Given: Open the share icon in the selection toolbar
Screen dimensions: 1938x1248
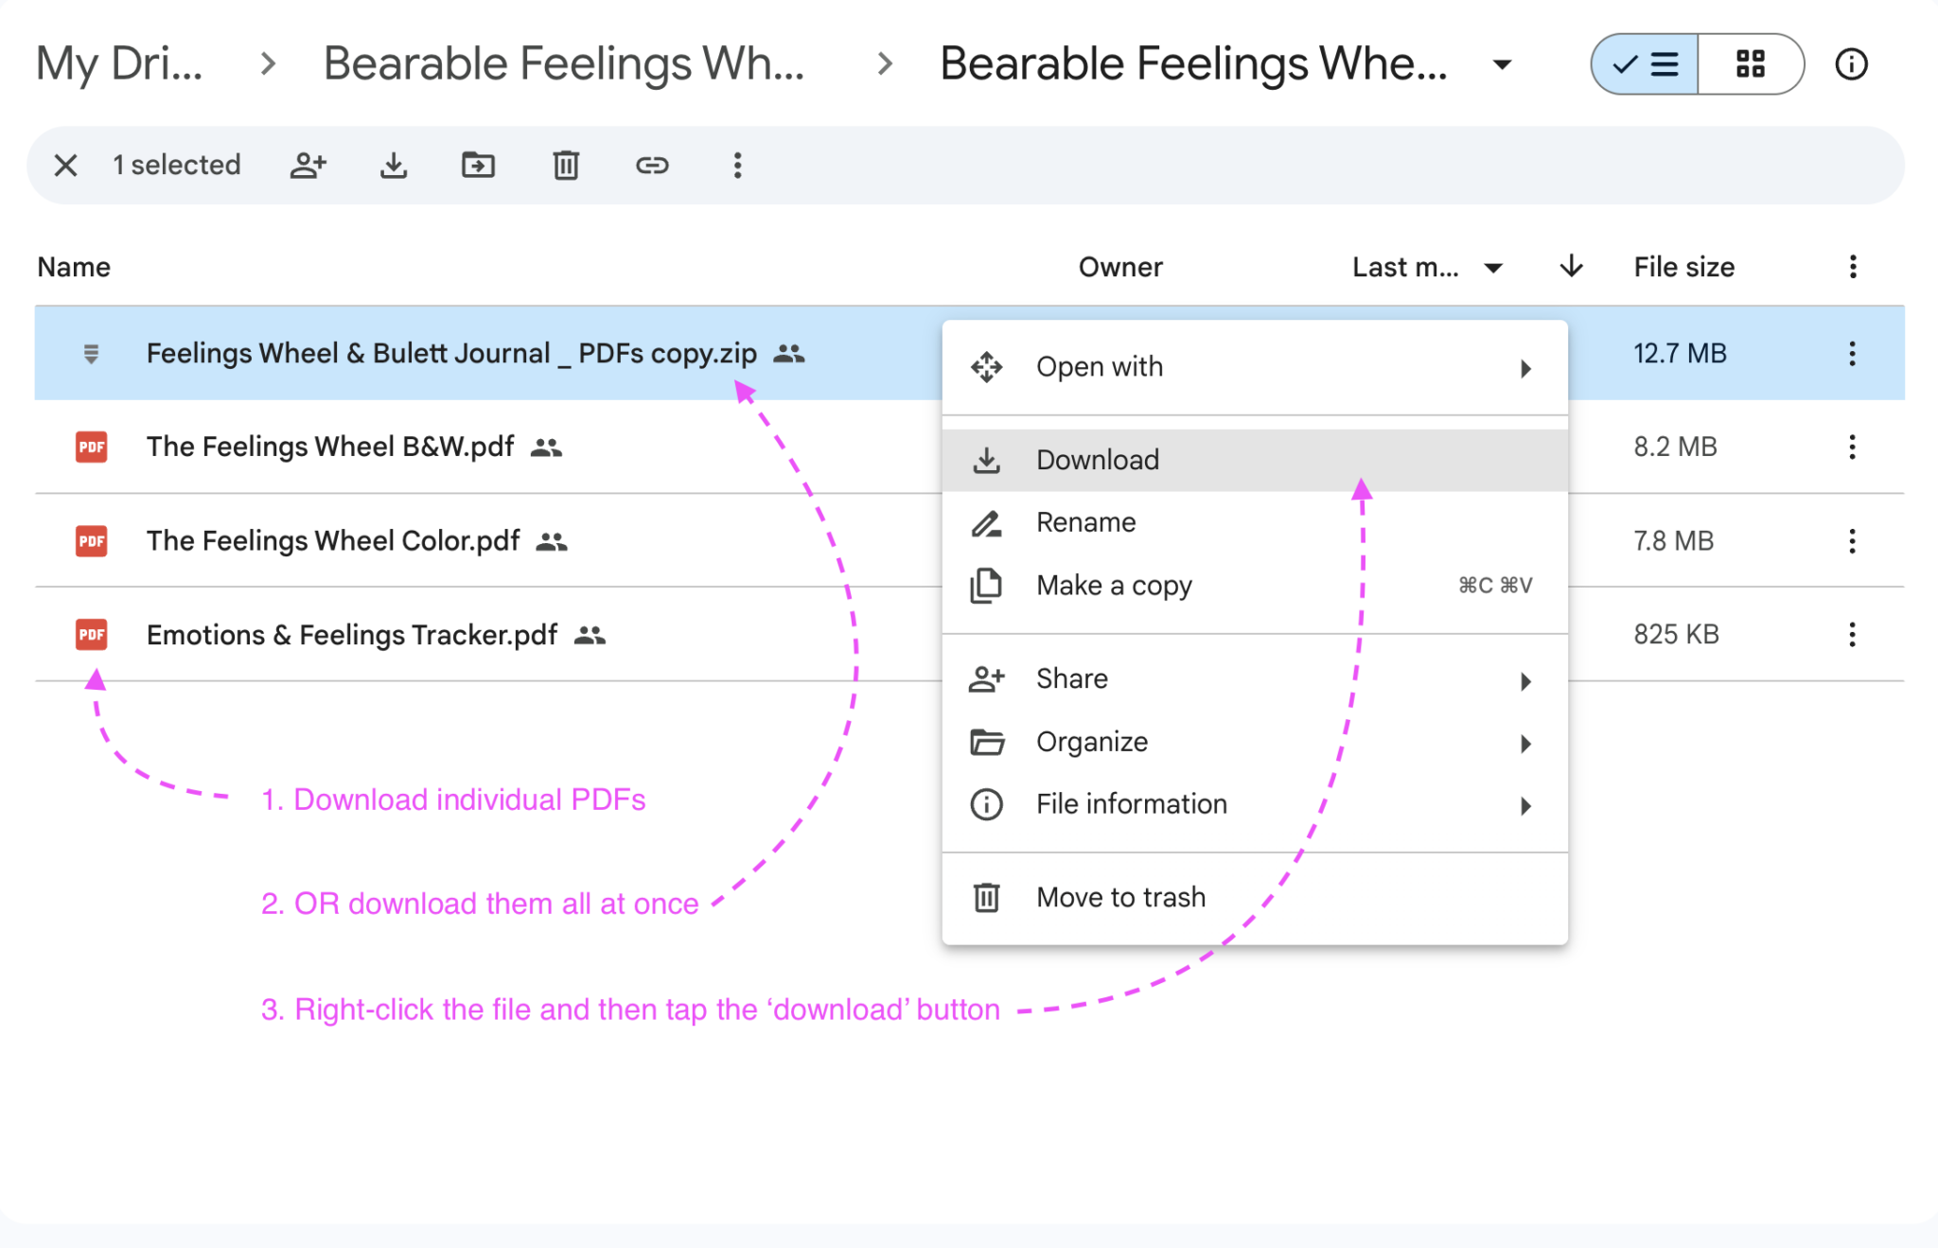Looking at the screenshot, I should [x=308, y=165].
